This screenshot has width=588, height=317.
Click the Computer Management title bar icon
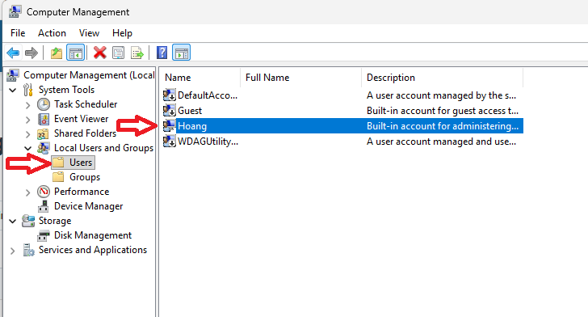15,11
